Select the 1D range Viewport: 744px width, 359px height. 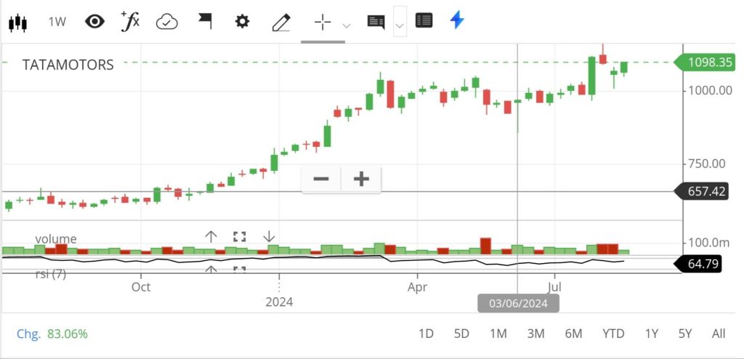pyautogui.click(x=426, y=334)
